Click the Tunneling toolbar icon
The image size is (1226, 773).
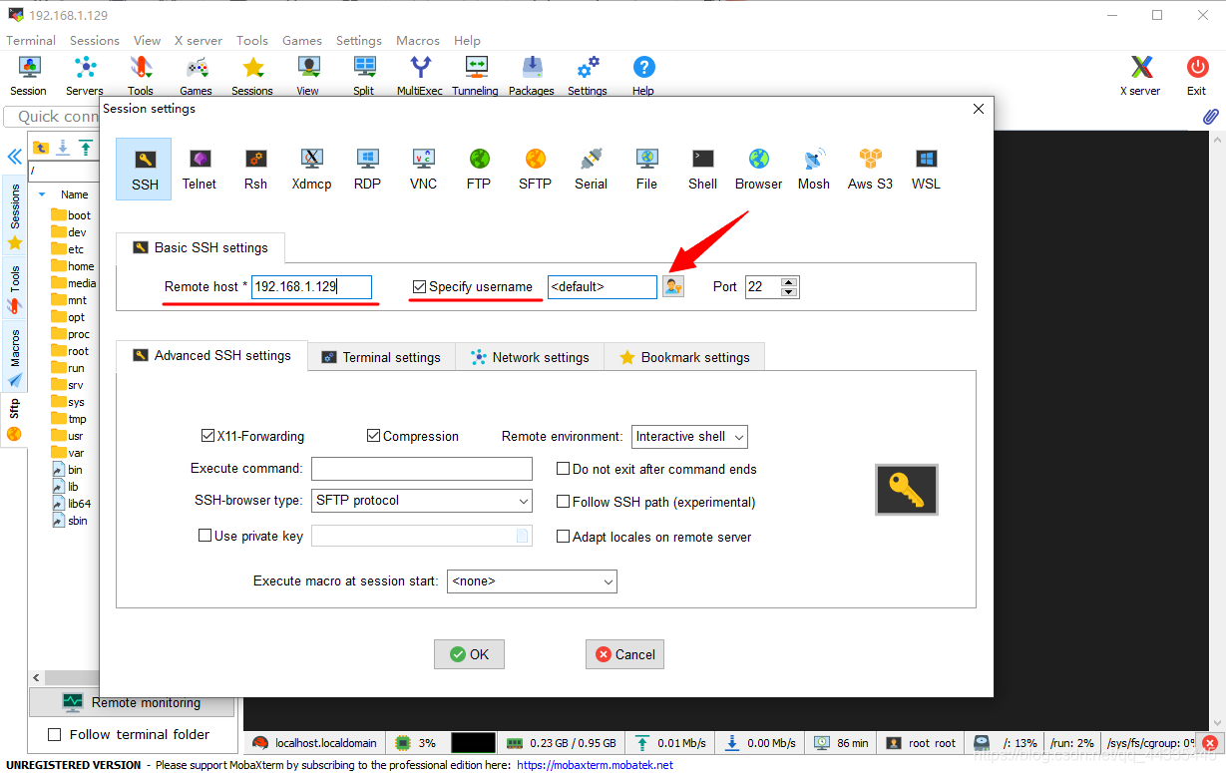pos(475,76)
